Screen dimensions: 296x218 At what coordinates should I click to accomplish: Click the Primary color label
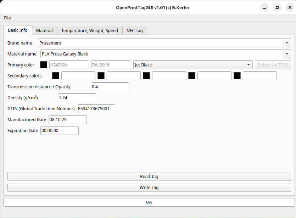click(x=21, y=65)
